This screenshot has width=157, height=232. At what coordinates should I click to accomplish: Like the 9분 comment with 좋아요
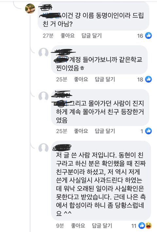tap(78, 225)
